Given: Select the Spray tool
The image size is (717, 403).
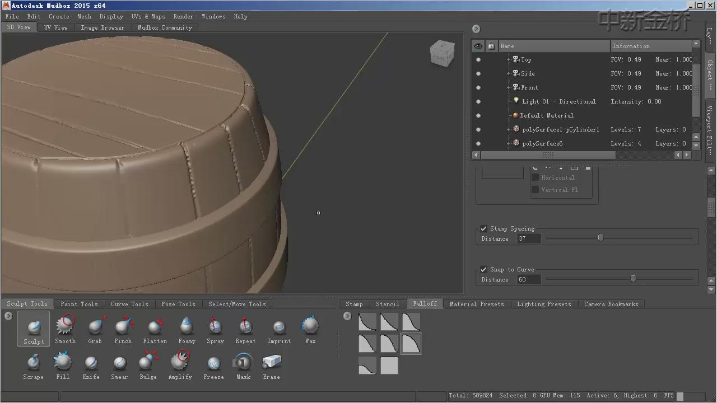Looking at the screenshot, I should tap(216, 329).
